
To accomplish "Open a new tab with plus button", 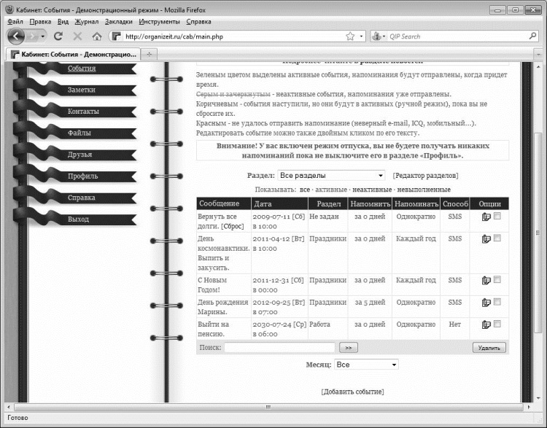I will [x=150, y=55].
